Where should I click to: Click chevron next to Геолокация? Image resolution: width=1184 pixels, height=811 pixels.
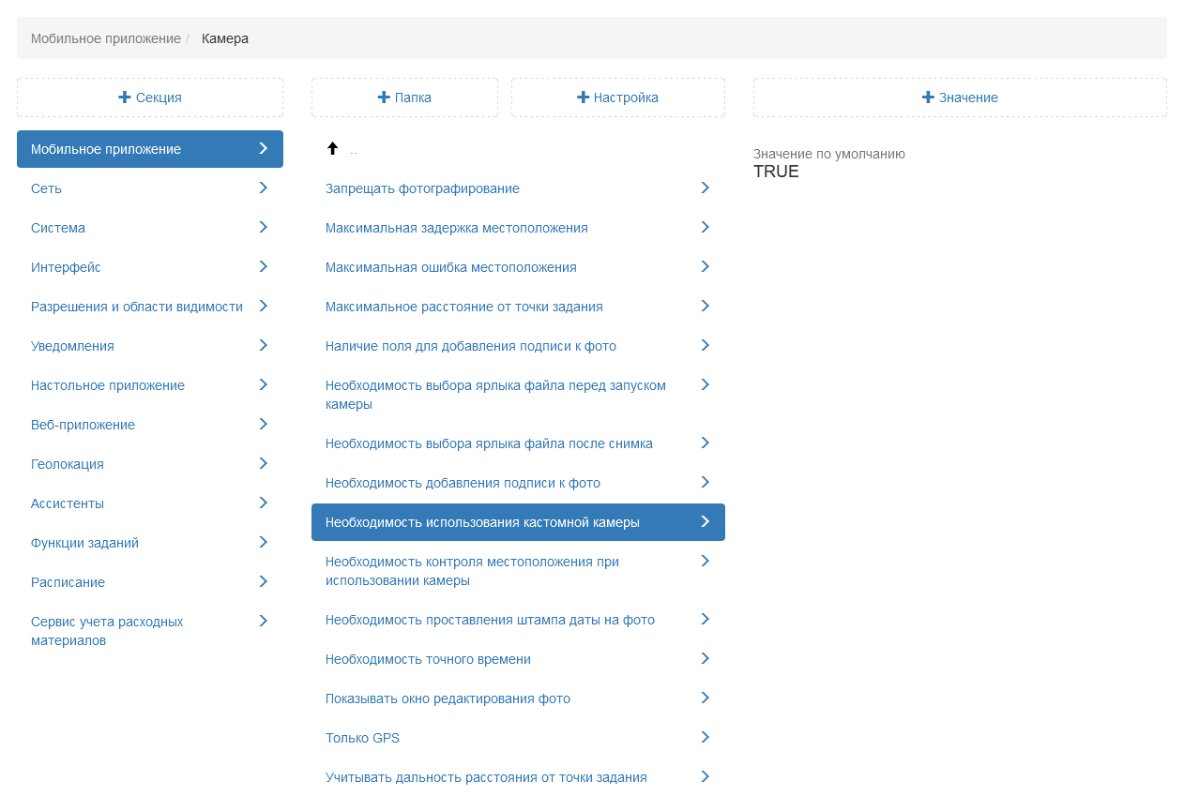click(264, 463)
